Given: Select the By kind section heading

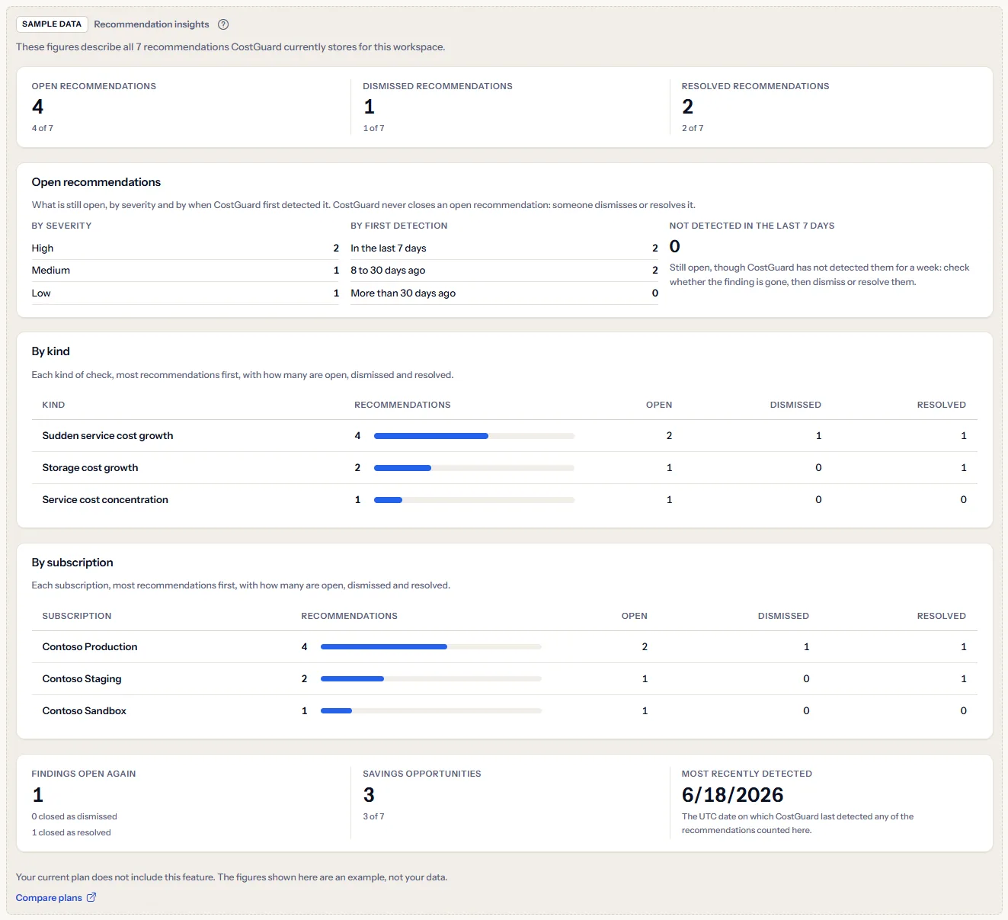Looking at the screenshot, I should pyautogui.click(x=51, y=351).
